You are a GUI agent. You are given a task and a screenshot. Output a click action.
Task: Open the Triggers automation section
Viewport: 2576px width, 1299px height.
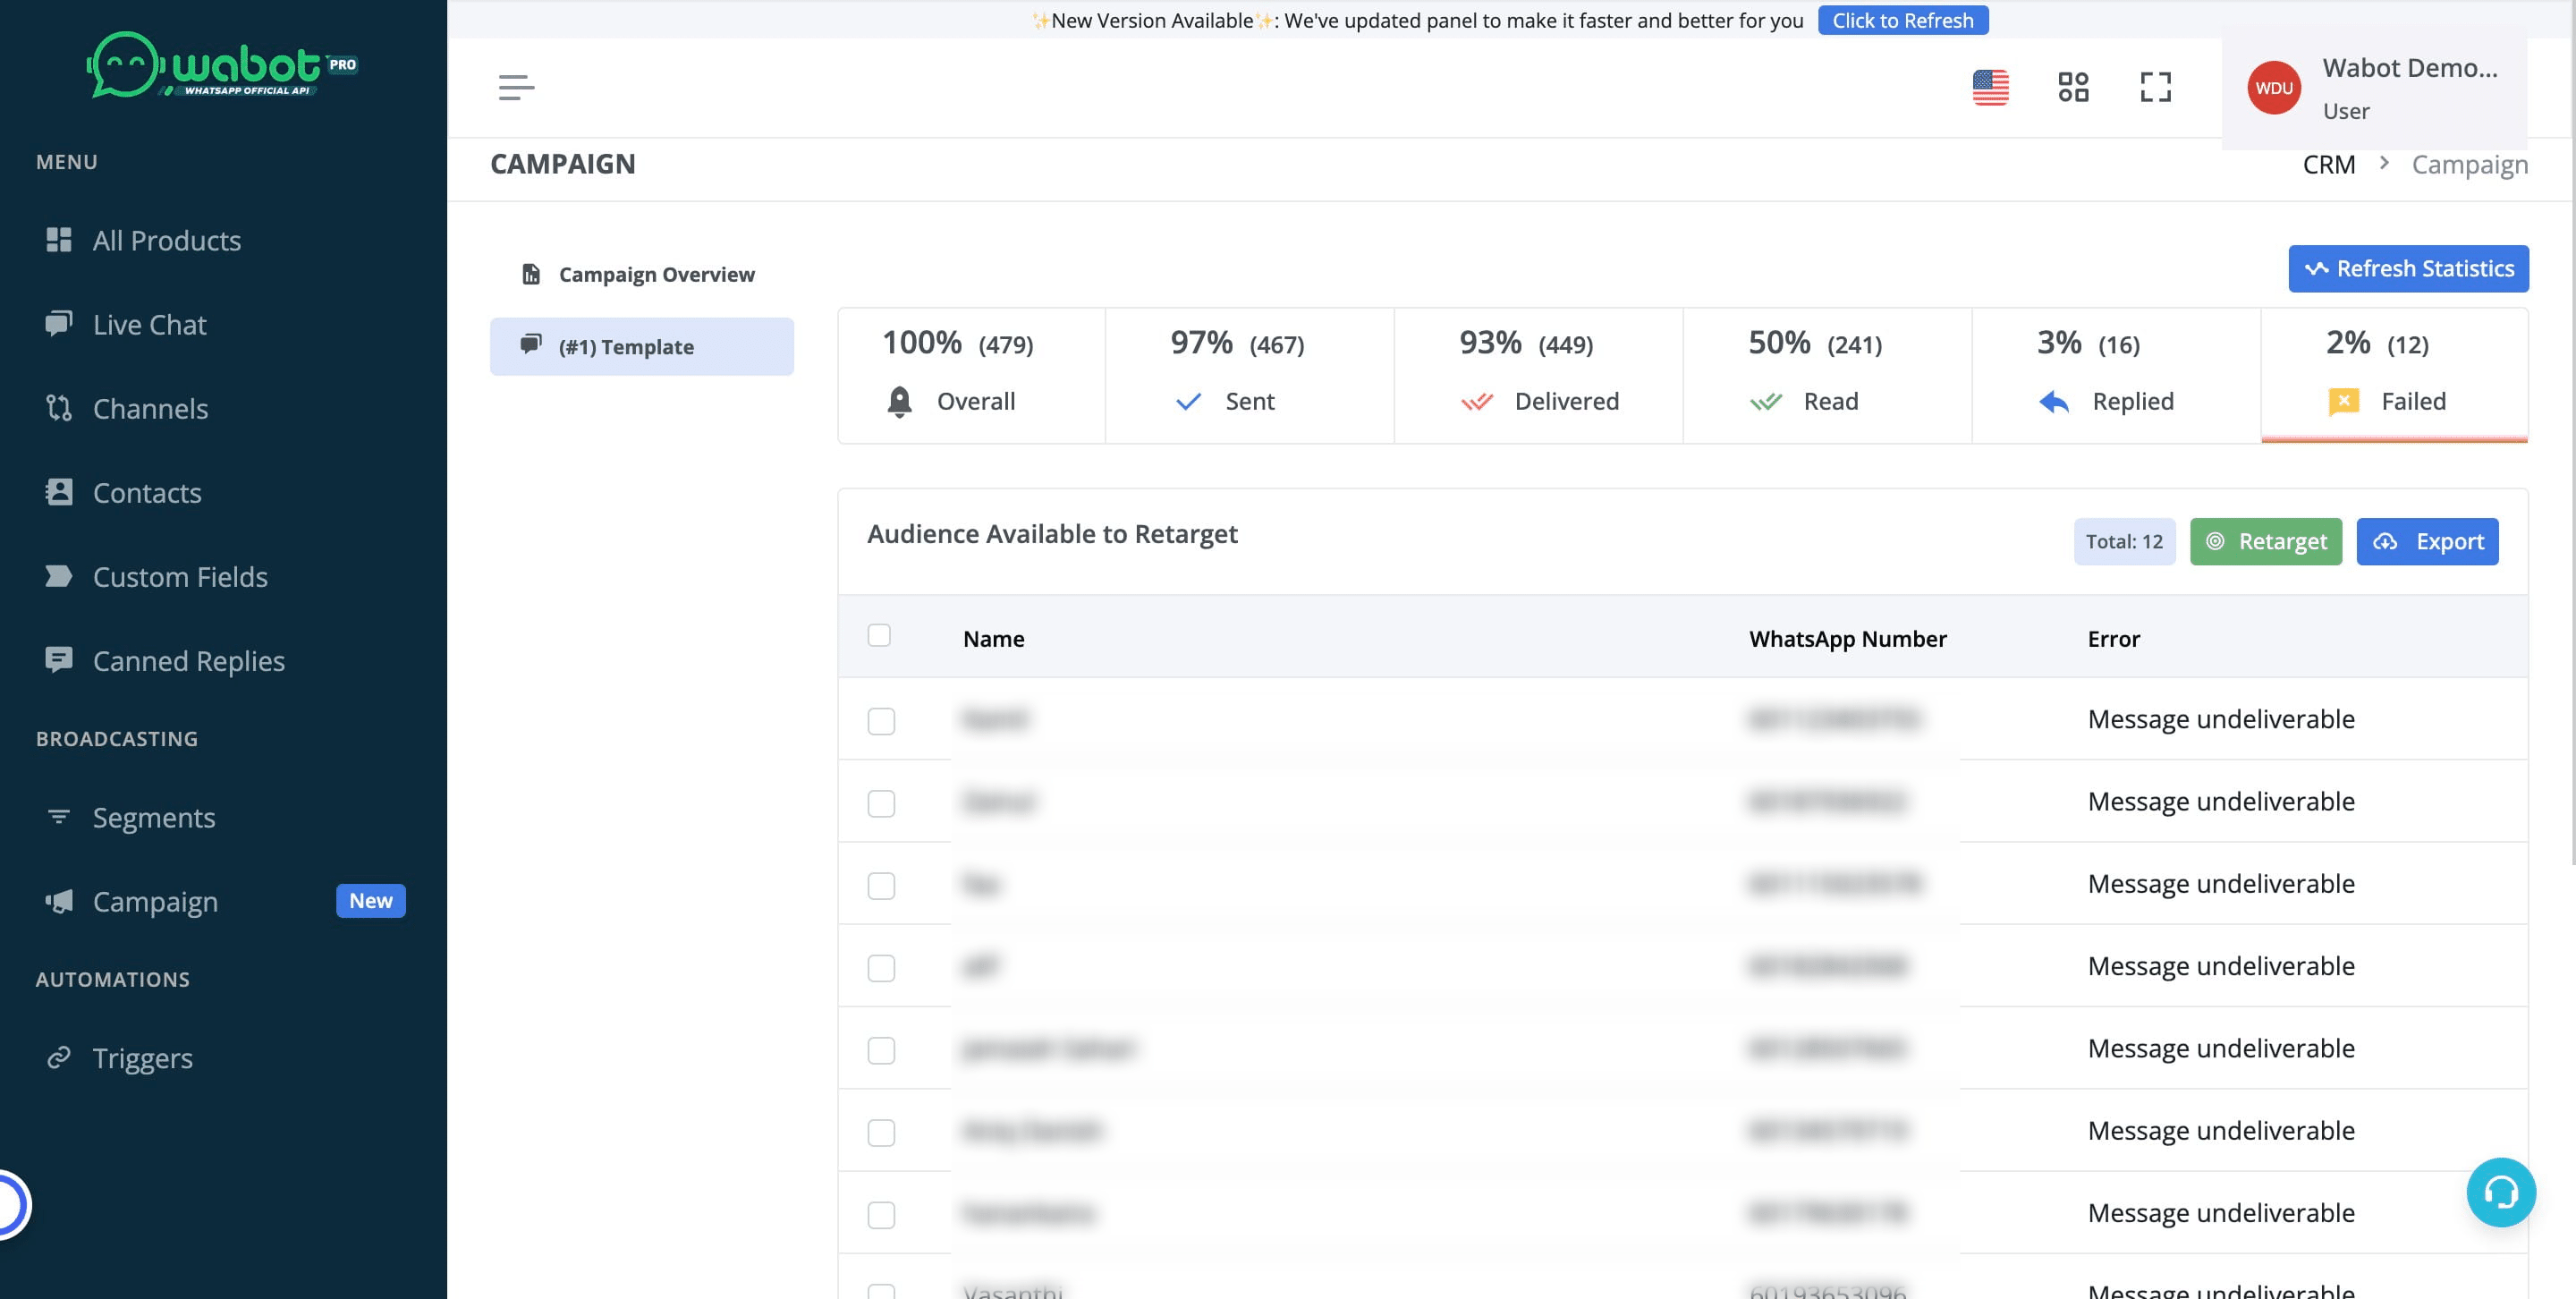(142, 1057)
